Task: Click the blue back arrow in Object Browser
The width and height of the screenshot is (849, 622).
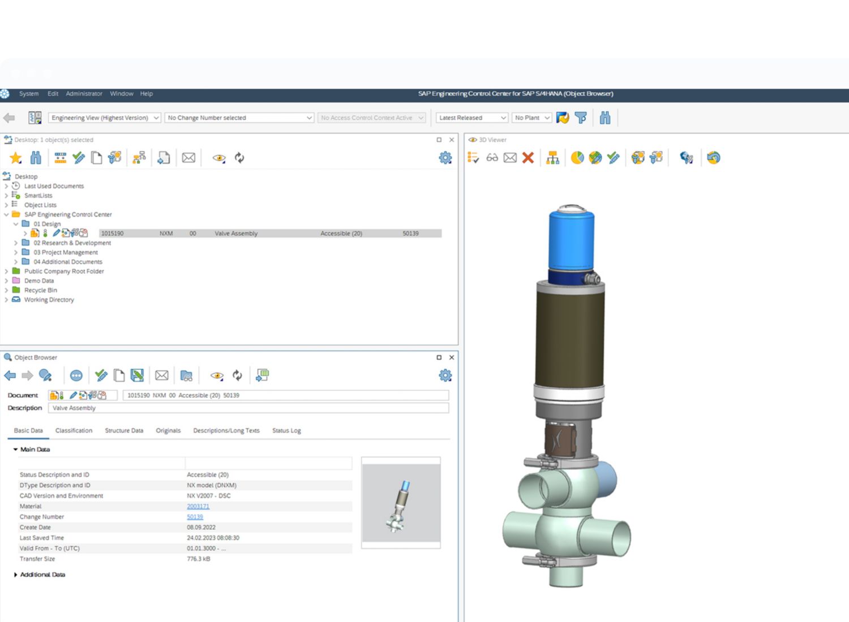Action: pyautogui.click(x=10, y=375)
